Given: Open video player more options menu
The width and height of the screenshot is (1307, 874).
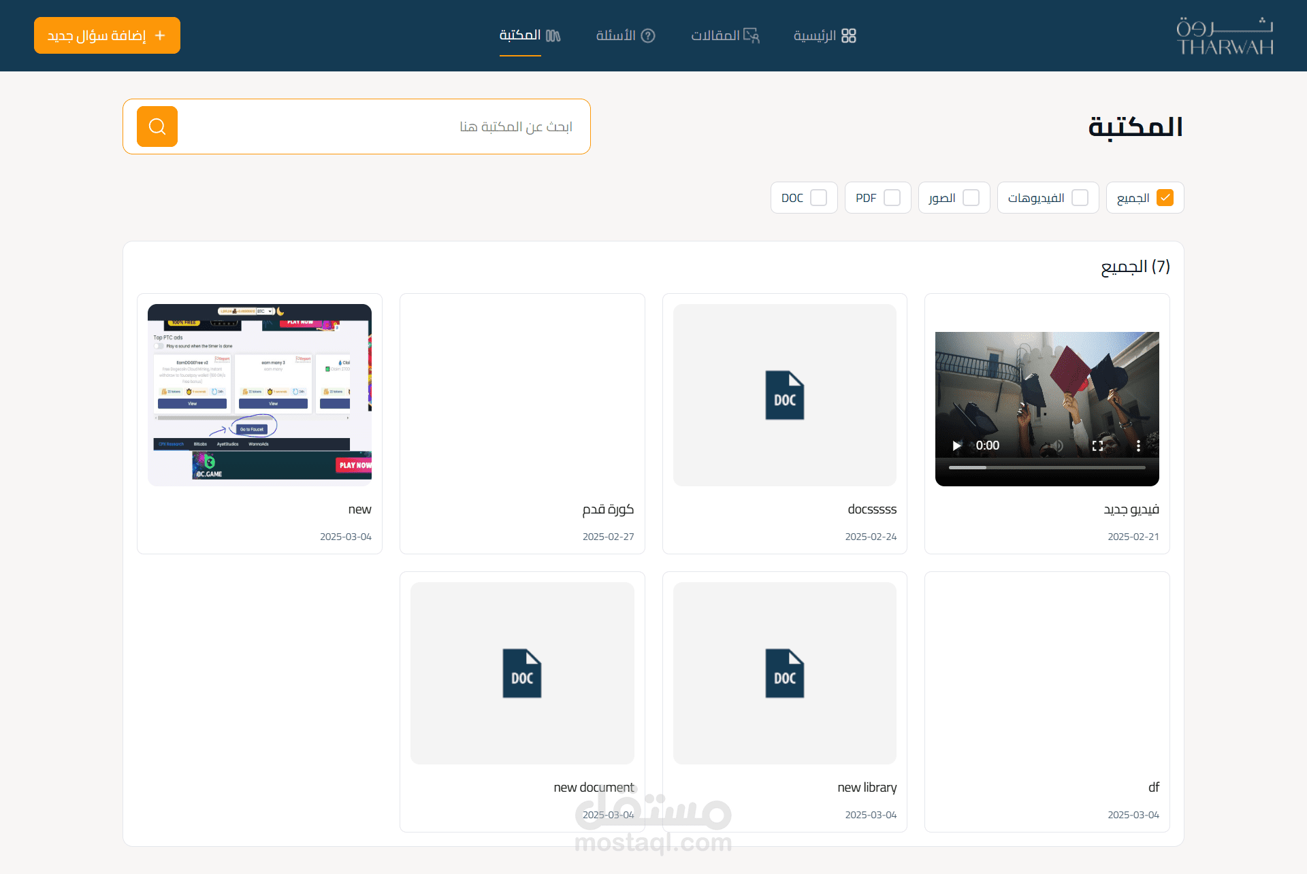Looking at the screenshot, I should point(1138,446).
